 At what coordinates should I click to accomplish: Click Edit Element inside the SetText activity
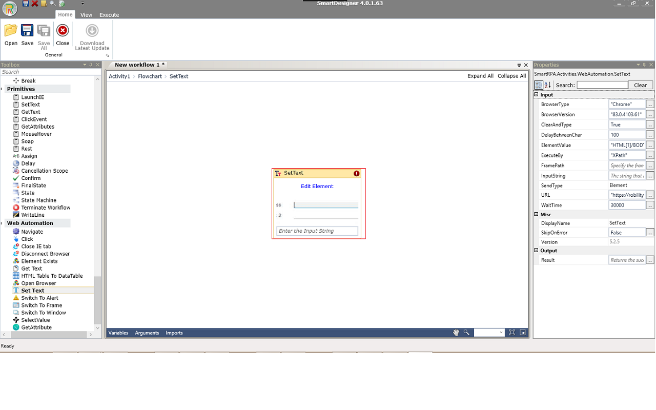pos(317,186)
